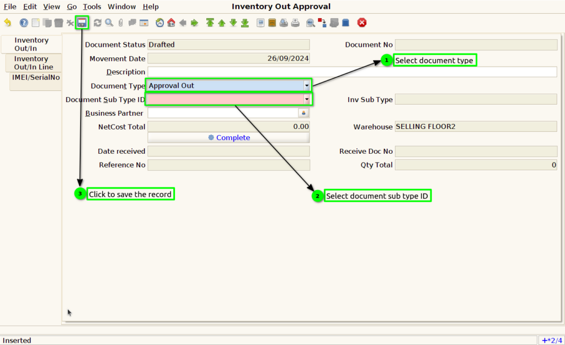Click the record counter '+*2/4' in status bar

[552, 341]
